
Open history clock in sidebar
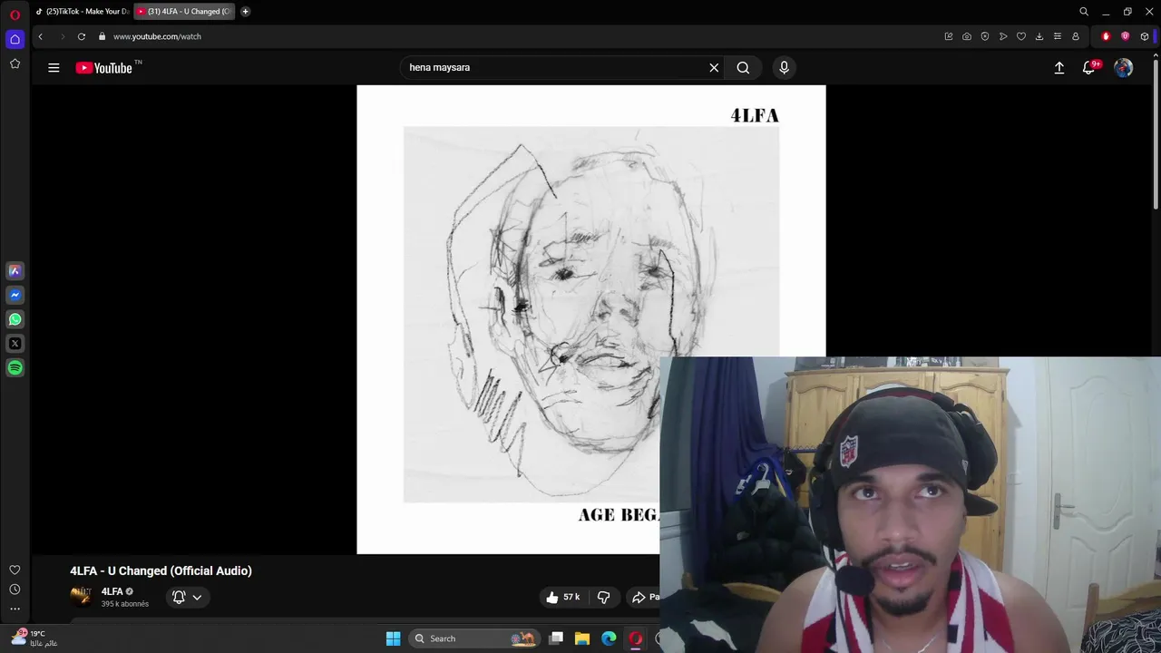(x=15, y=590)
